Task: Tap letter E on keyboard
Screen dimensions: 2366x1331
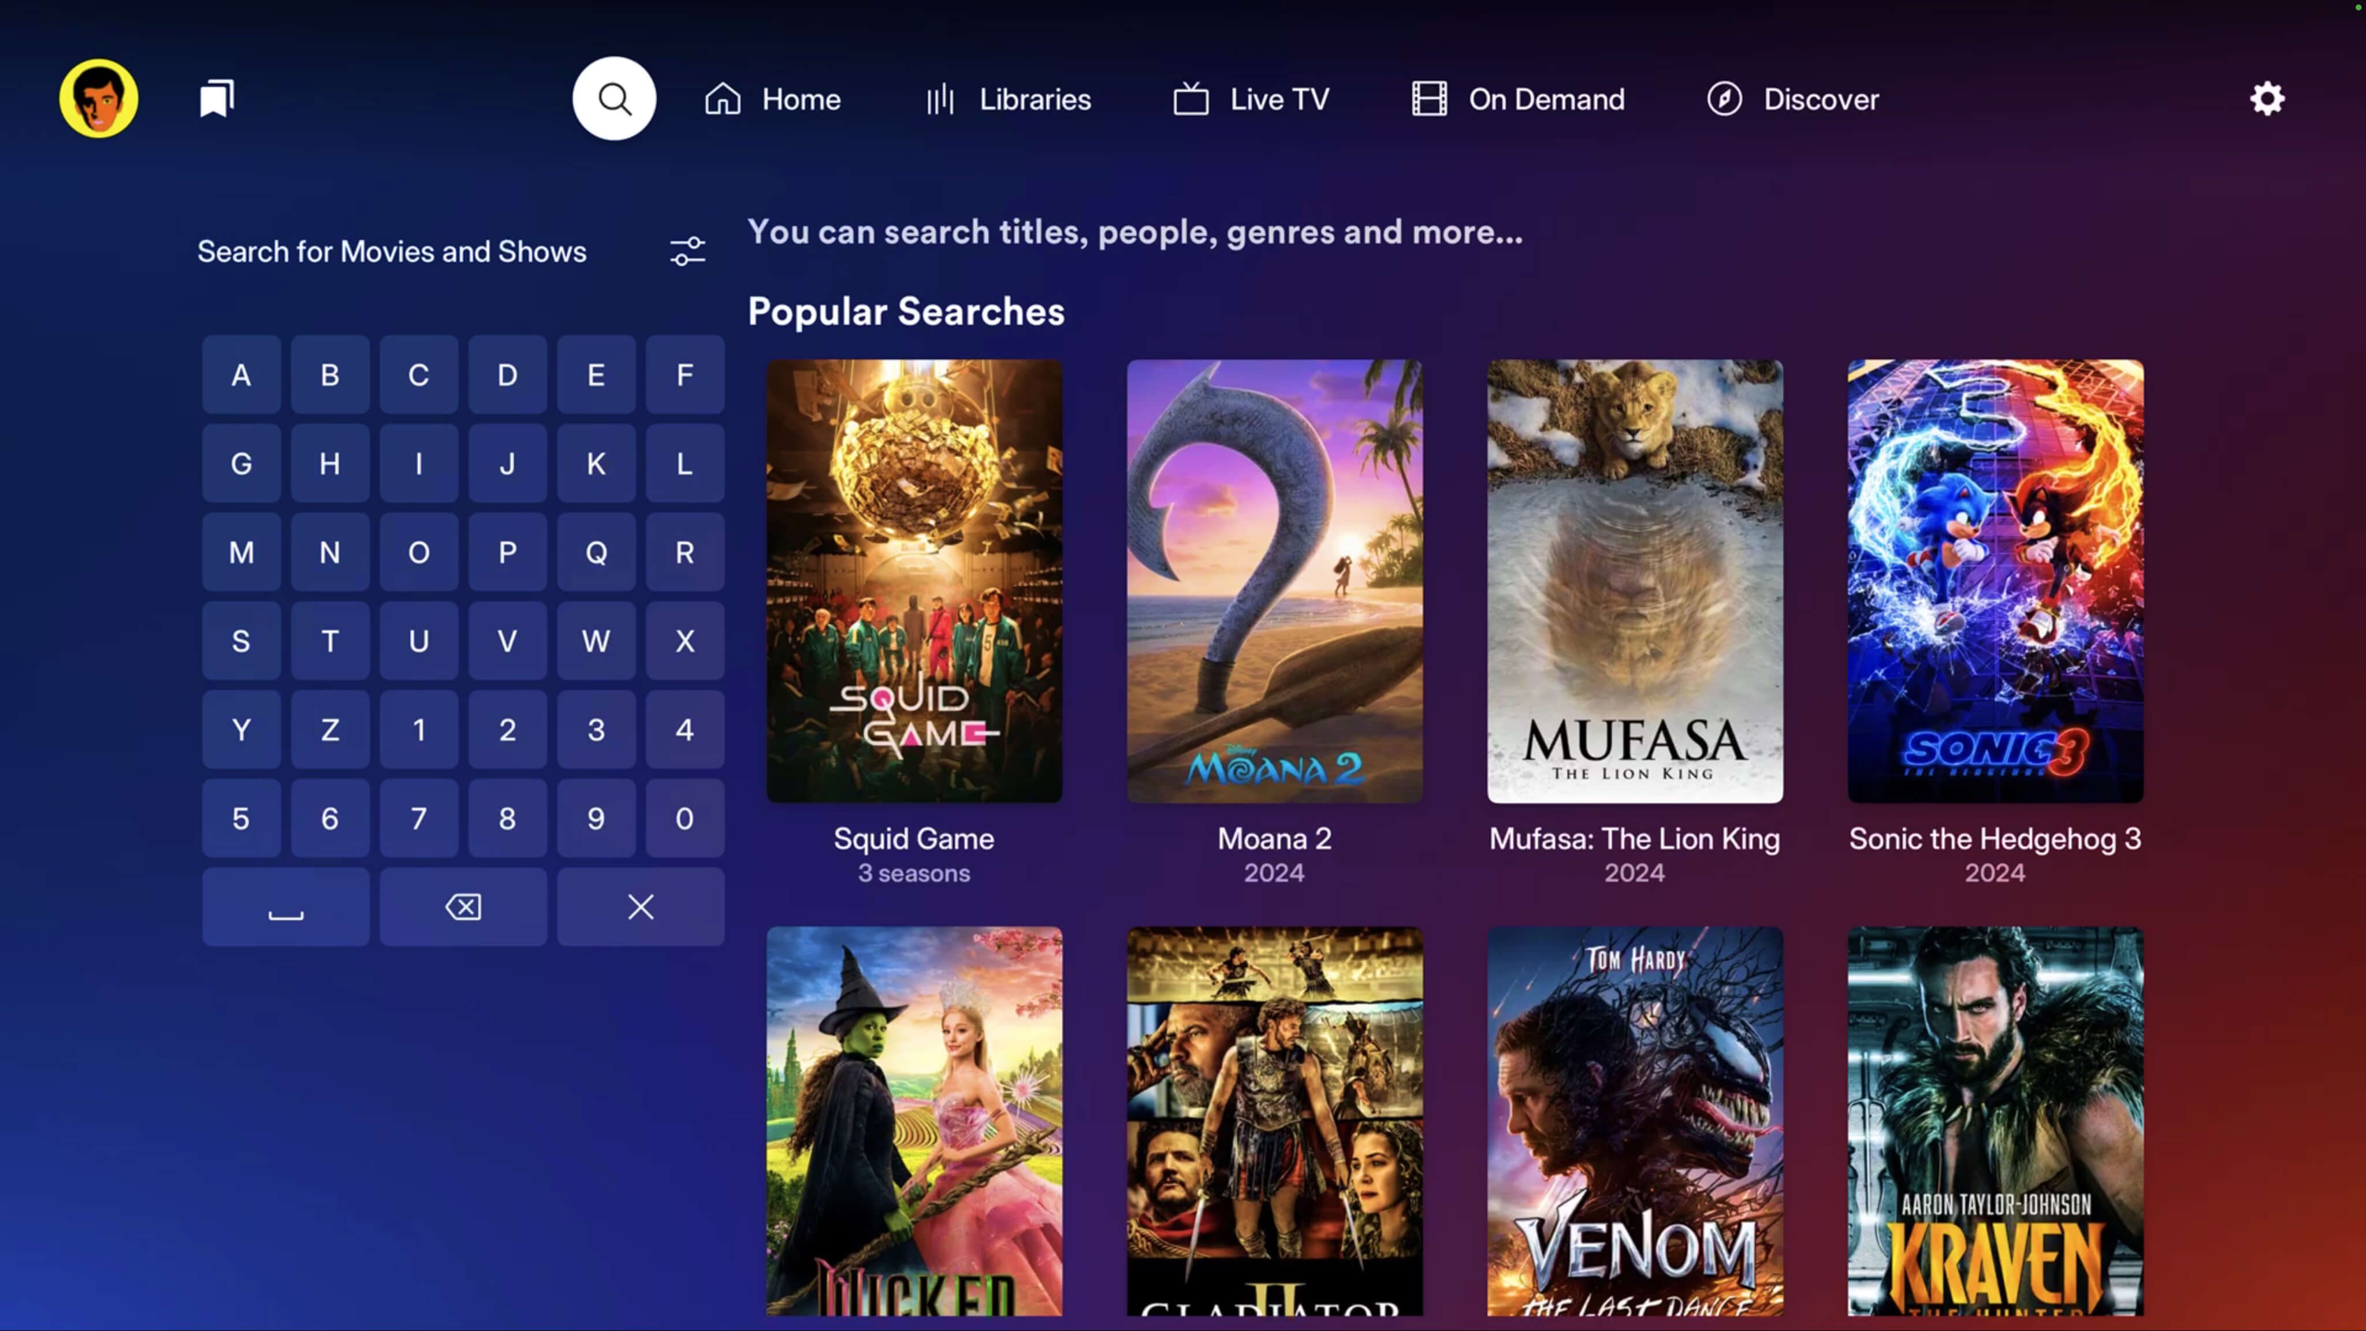Action: [x=596, y=375]
